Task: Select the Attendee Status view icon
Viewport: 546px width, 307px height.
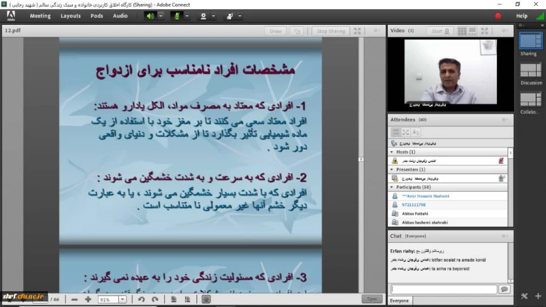Action: point(416,132)
